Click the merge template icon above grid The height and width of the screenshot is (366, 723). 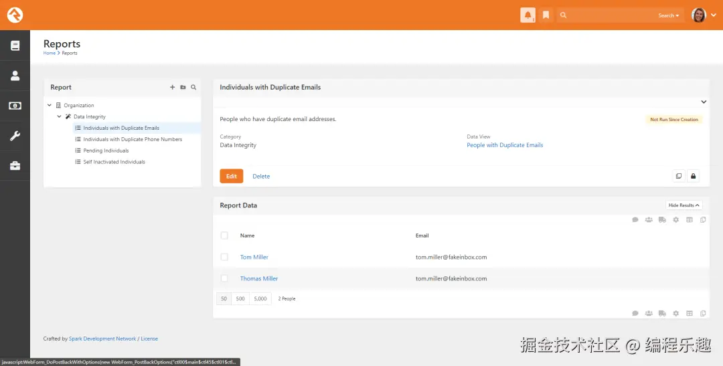[703, 220]
